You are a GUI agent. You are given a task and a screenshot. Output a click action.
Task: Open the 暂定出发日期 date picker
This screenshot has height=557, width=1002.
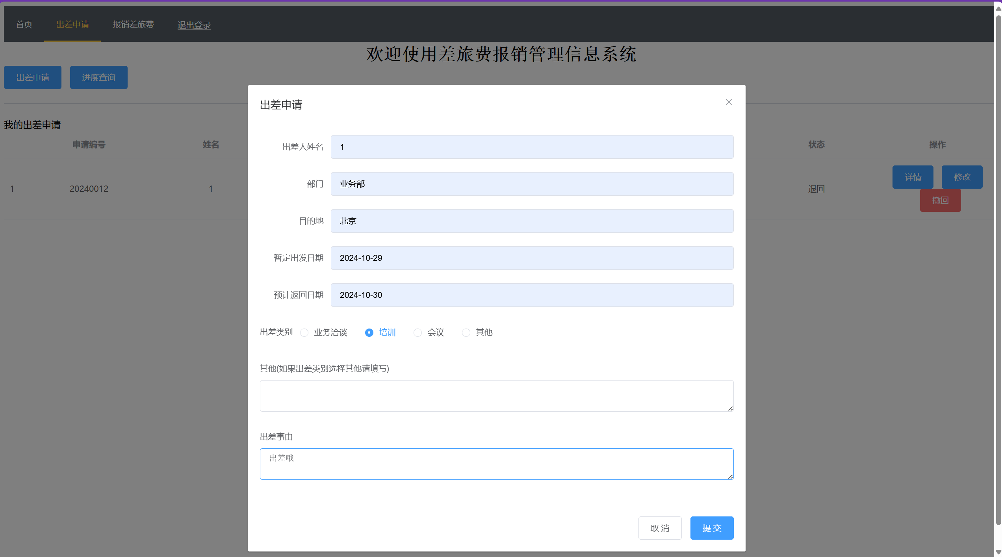click(532, 258)
